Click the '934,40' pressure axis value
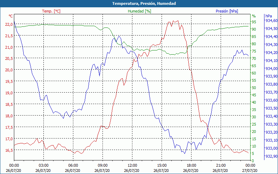 (271, 37)
